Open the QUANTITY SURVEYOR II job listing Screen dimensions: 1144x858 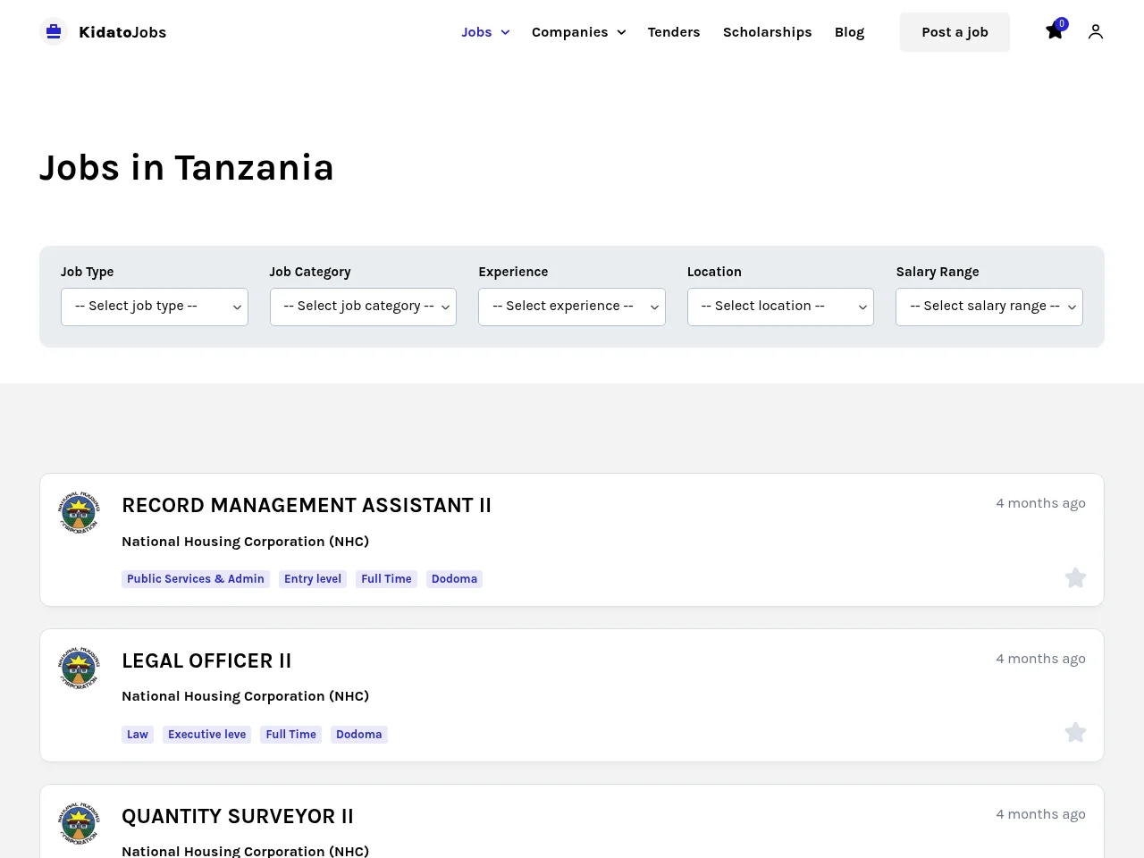pyautogui.click(x=238, y=817)
